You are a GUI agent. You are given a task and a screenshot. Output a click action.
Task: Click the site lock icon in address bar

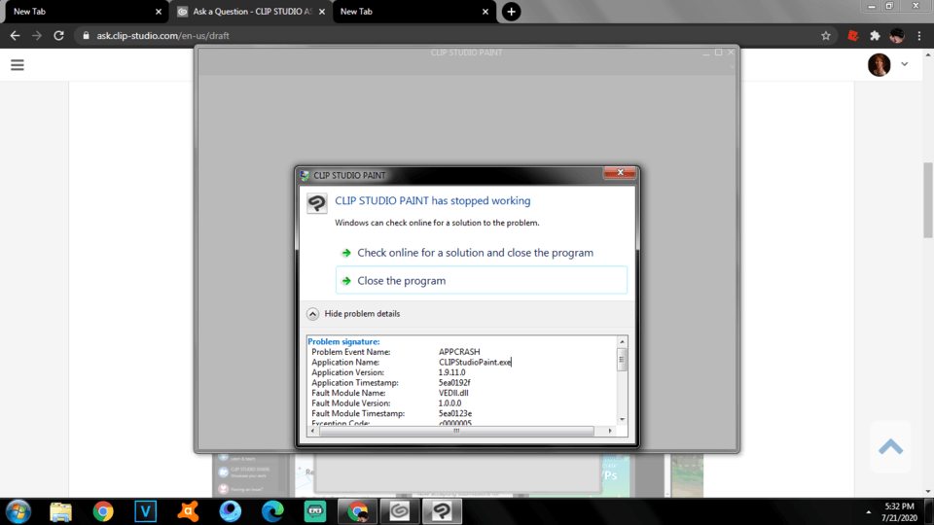[86, 36]
